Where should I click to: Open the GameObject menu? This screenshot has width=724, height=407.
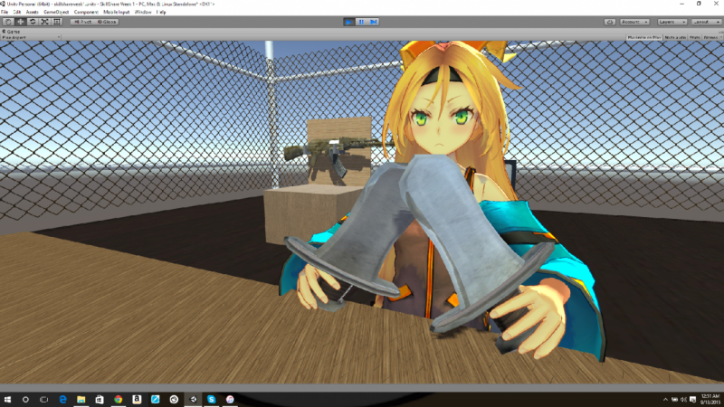click(56, 12)
